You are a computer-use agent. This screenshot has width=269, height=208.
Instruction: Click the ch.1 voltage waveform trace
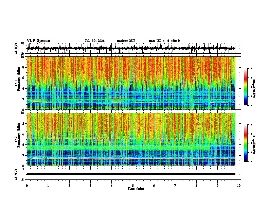tap(131, 48)
